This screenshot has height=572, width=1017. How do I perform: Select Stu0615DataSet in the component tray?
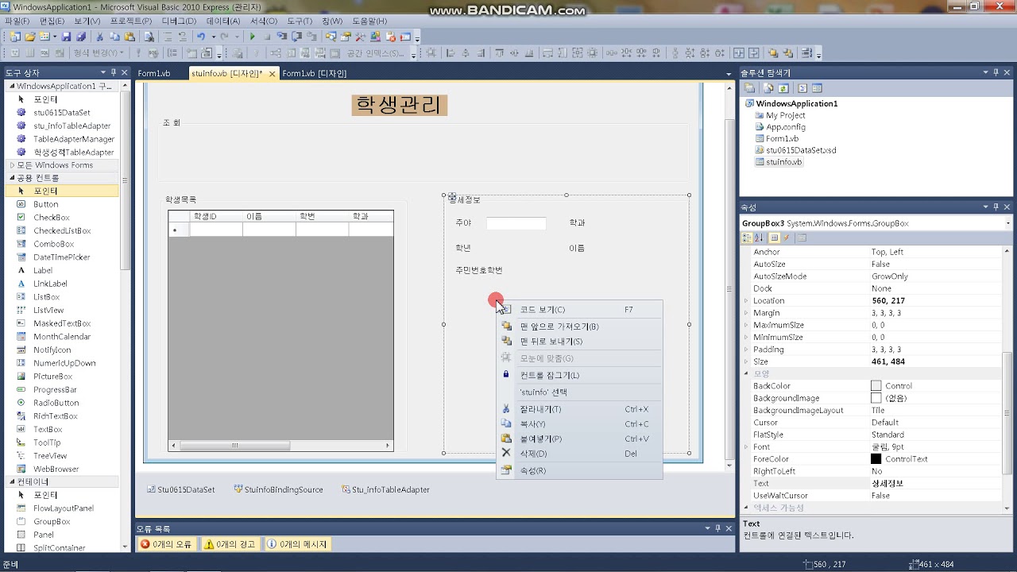pos(181,489)
